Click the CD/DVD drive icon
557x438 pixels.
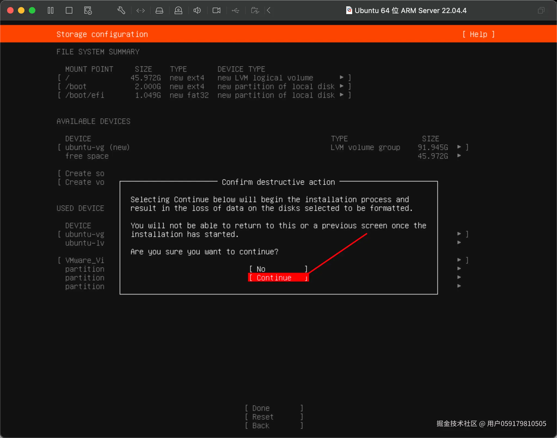tap(178, 11)
